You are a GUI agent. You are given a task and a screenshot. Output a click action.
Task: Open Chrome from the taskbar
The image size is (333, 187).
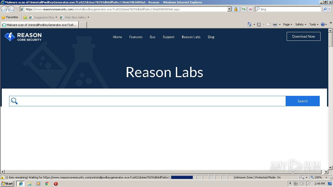coord(47,184)
